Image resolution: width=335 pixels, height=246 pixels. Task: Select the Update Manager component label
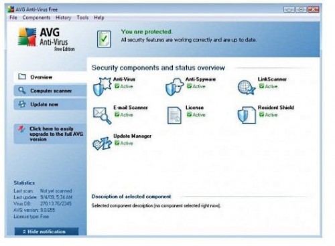[132, 136]
